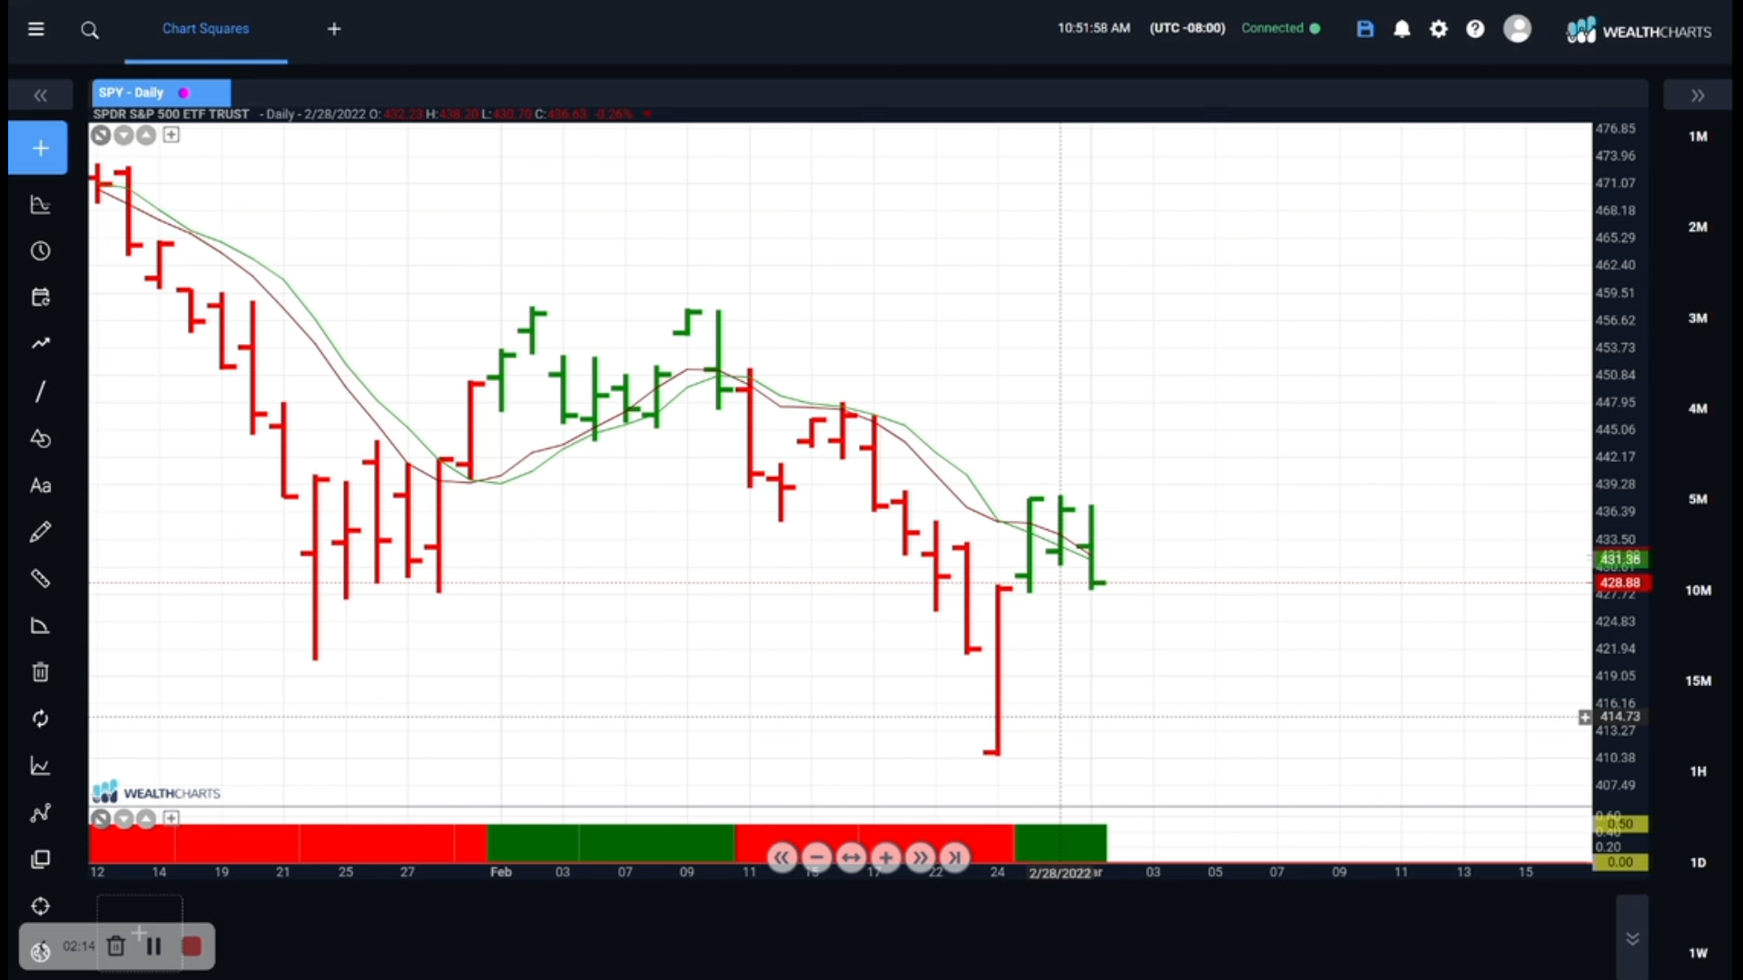Select the angle tool icon
The image size is (1743, 980).
click(x=40, y=626)
